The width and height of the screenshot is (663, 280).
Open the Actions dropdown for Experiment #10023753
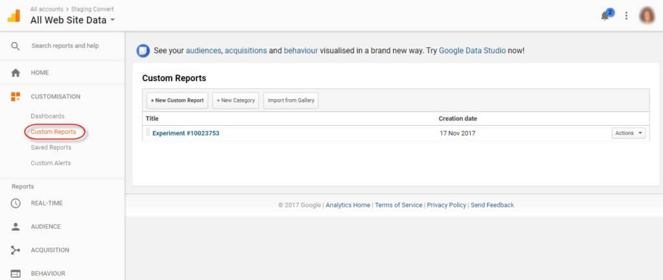click(x=628, y=133)
